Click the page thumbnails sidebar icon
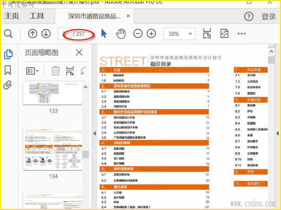 (x=8, y=54)
